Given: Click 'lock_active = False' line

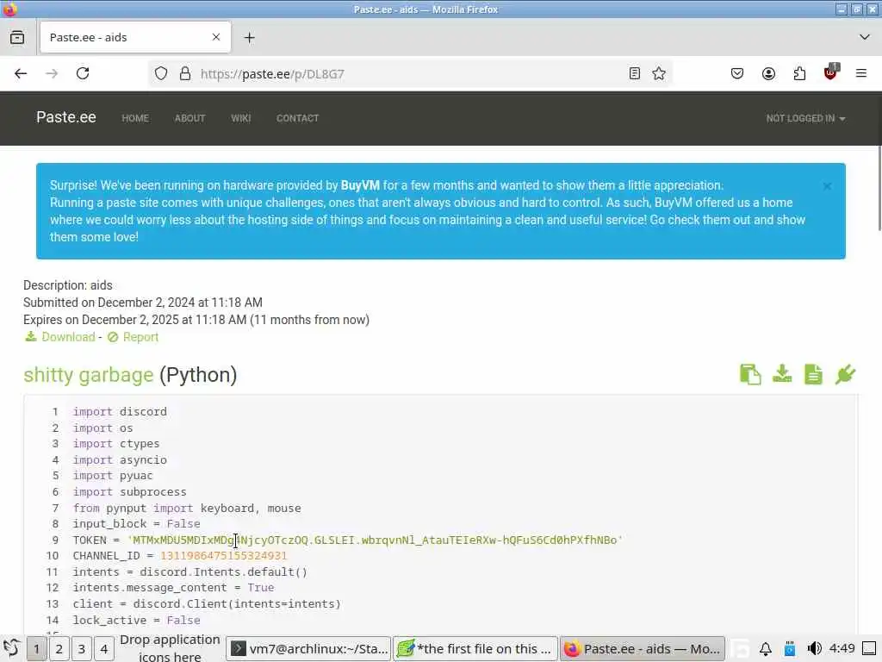Looking at the screenshot, I should coord(137,620).
